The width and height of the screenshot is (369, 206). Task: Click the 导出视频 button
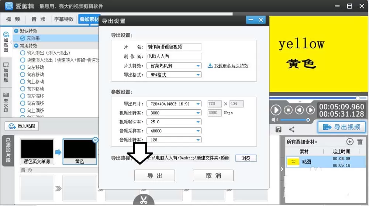coord(342,127)
